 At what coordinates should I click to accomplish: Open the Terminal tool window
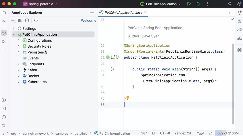point(4,109)
